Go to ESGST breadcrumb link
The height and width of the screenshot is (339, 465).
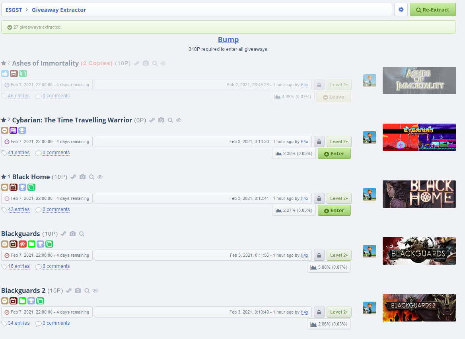point(14,10)
